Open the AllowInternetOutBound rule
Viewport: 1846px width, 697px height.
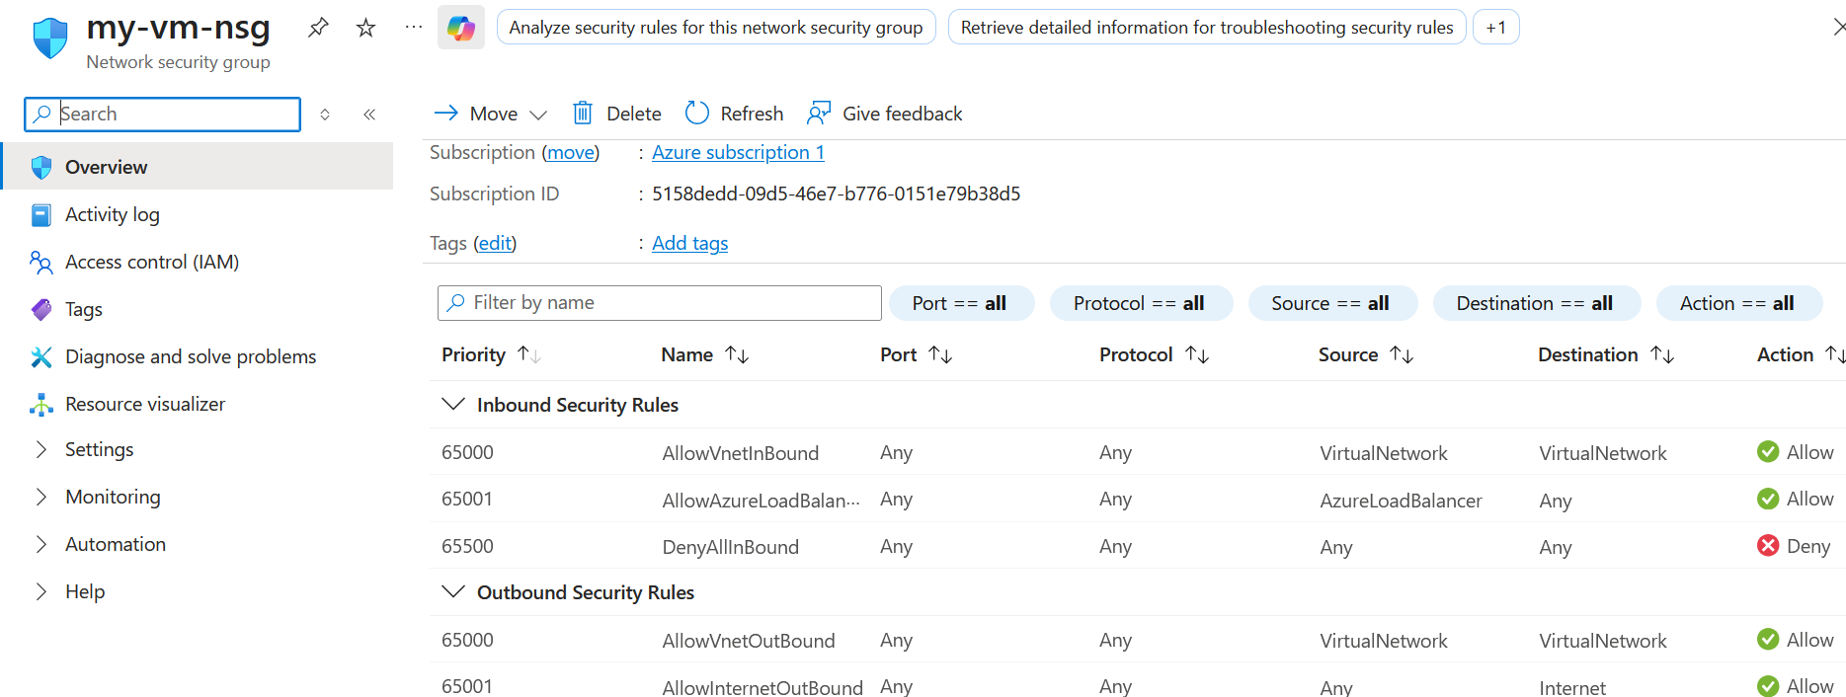pyautogui.click(x=762, y=687)
